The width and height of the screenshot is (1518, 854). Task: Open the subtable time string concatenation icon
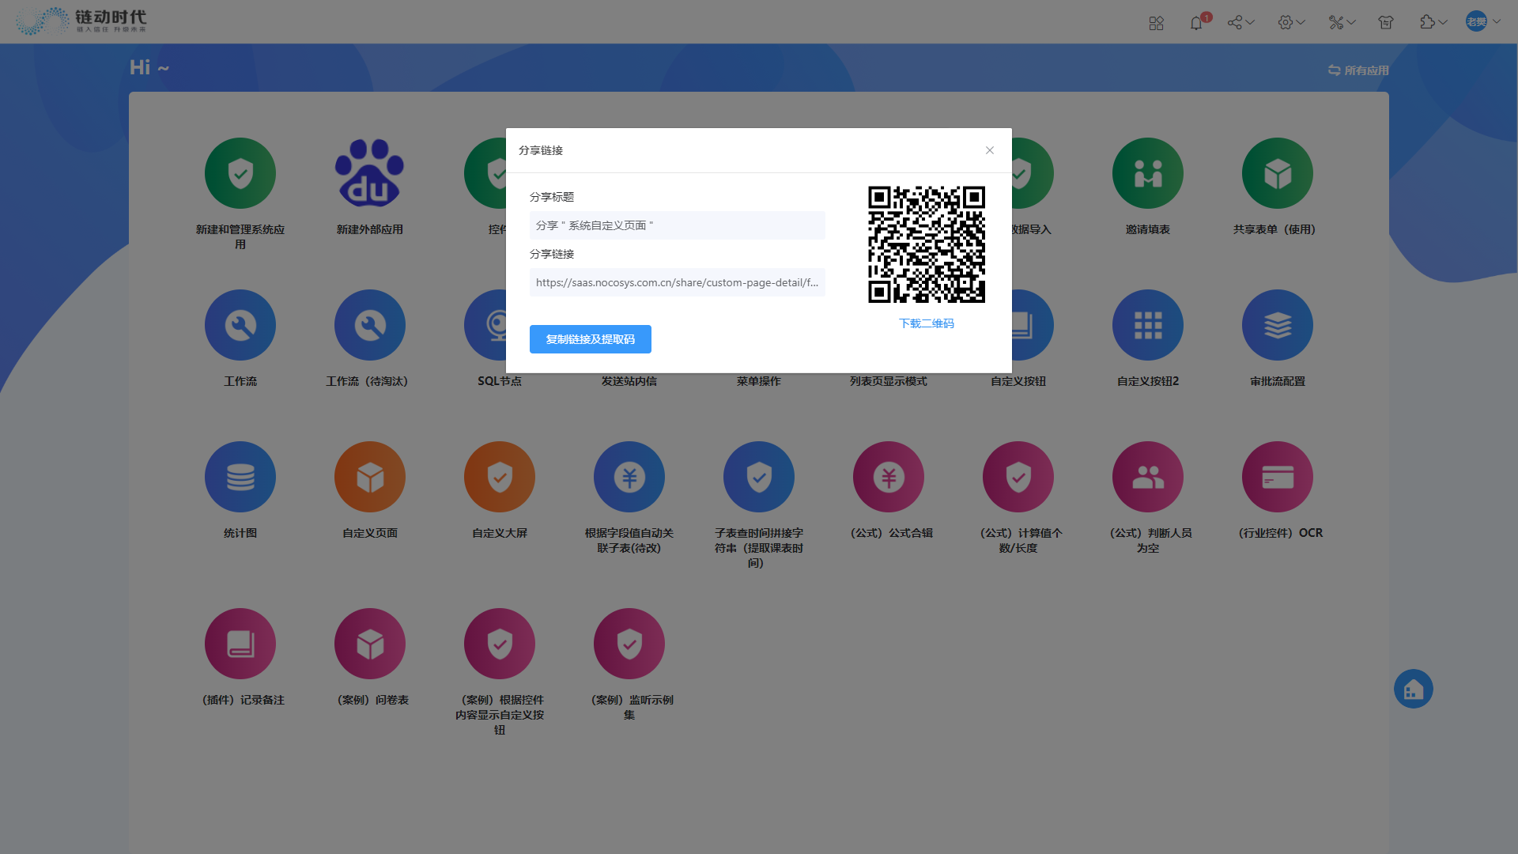(759, 477)
